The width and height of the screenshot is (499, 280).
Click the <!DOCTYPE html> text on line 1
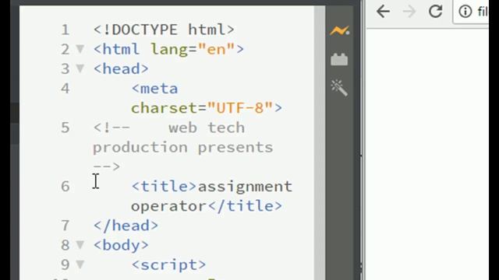point(164,30)
